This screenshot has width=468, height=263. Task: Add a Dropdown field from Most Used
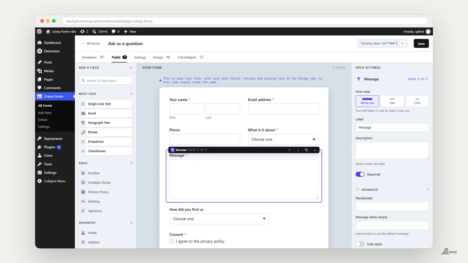[x=106, y=142]
